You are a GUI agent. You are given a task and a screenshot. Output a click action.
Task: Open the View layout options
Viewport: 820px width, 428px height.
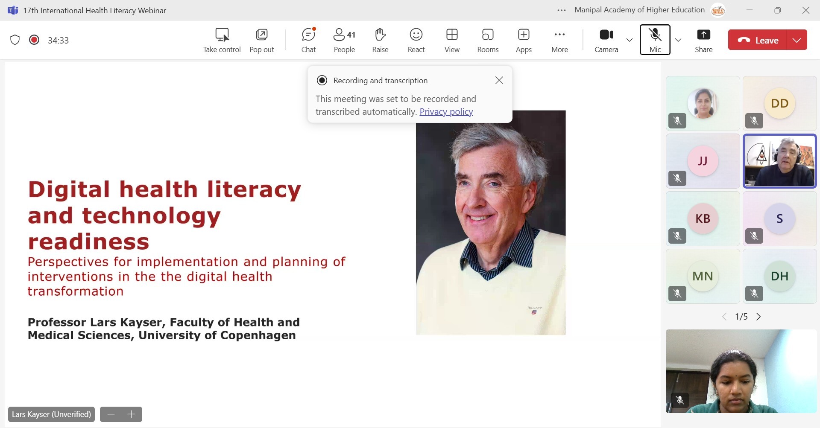click(452, 40)
